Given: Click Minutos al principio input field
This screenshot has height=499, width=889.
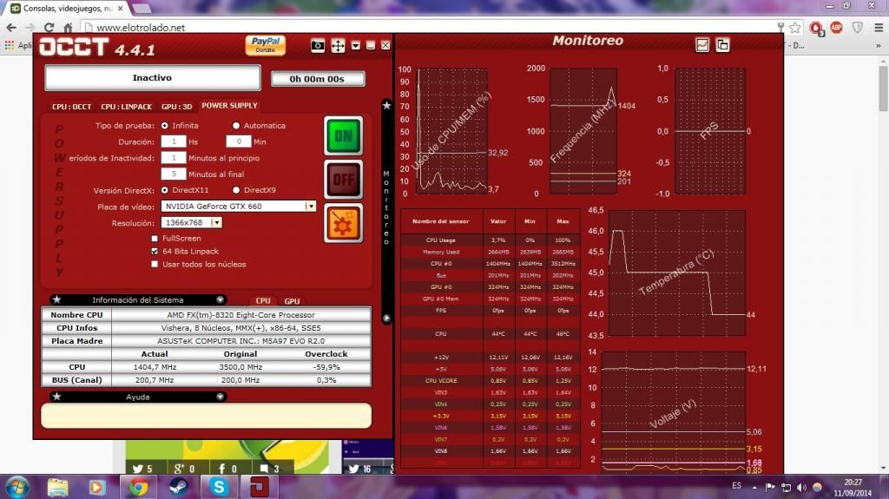Looking at the screenshot, I should [x=174, y=158].
